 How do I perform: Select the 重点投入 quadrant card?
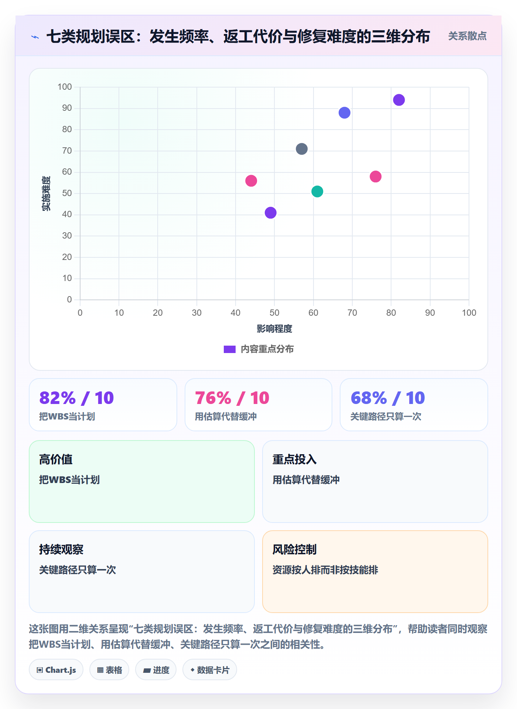pyautogui.click(x=375, y=482)
